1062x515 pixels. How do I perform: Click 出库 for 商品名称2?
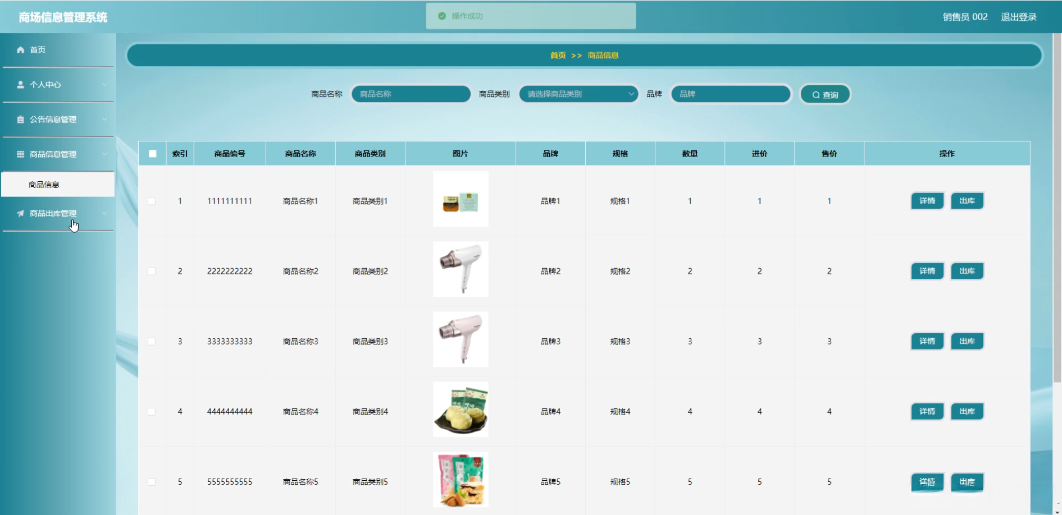[967, 271]
